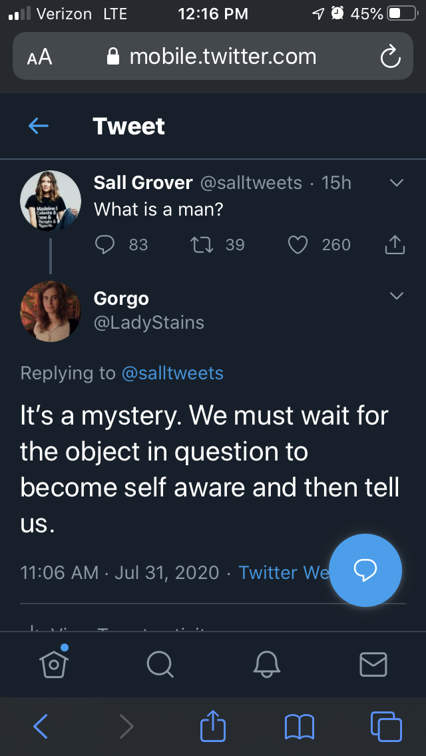
Task: Expand options for Sall Grover's tweet
Action: [397, 182]
